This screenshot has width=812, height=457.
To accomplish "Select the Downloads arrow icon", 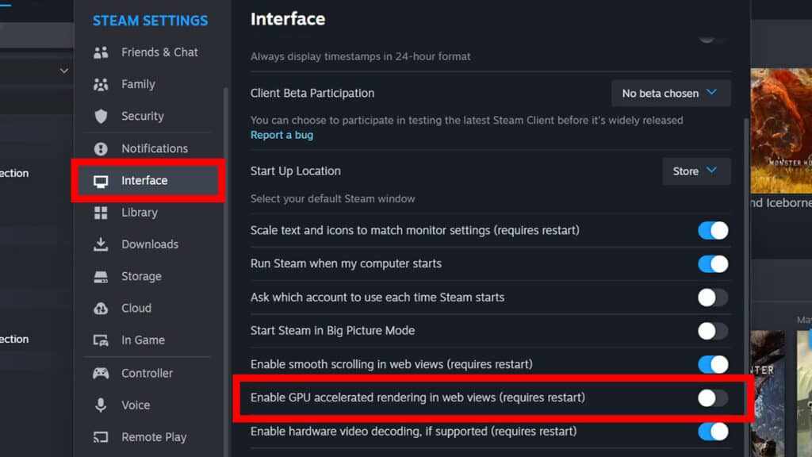I will click(x=101, y=244).
